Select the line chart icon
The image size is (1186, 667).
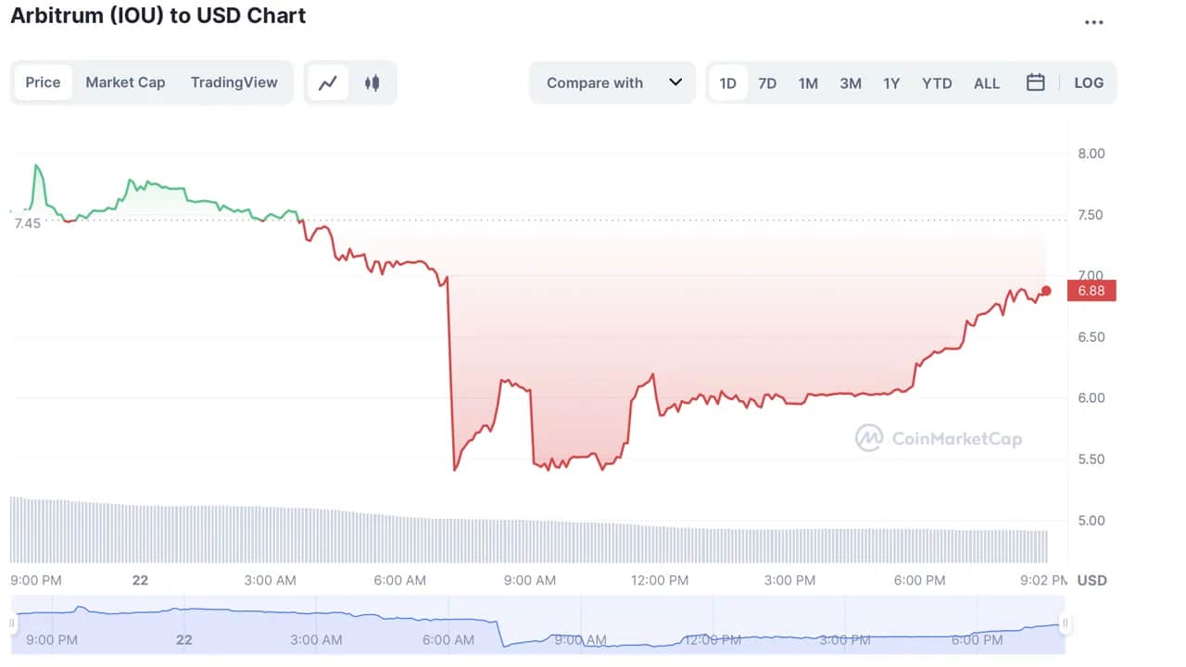[328, 82]
